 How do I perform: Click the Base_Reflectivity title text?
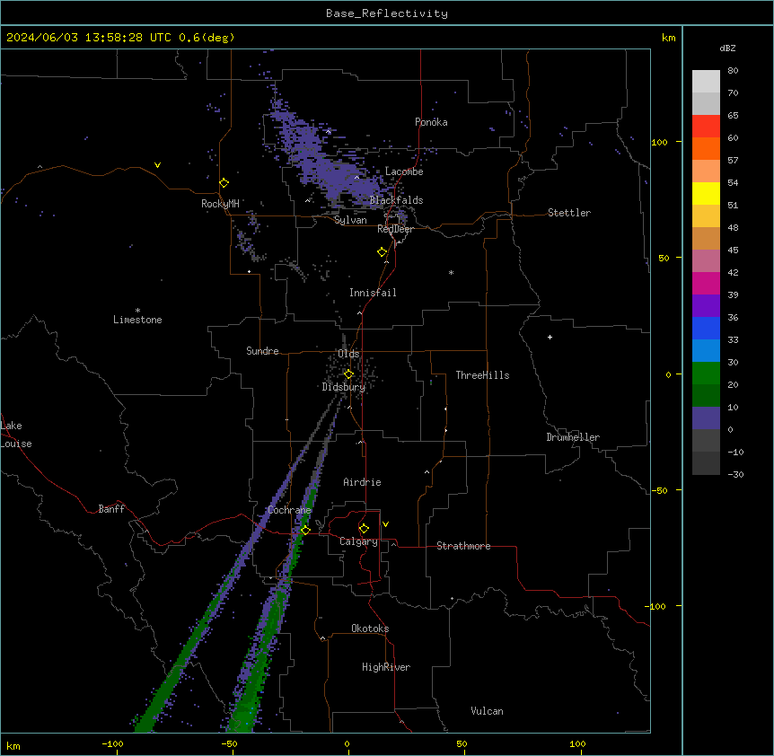pyautogui.click(x=387, y=13)
